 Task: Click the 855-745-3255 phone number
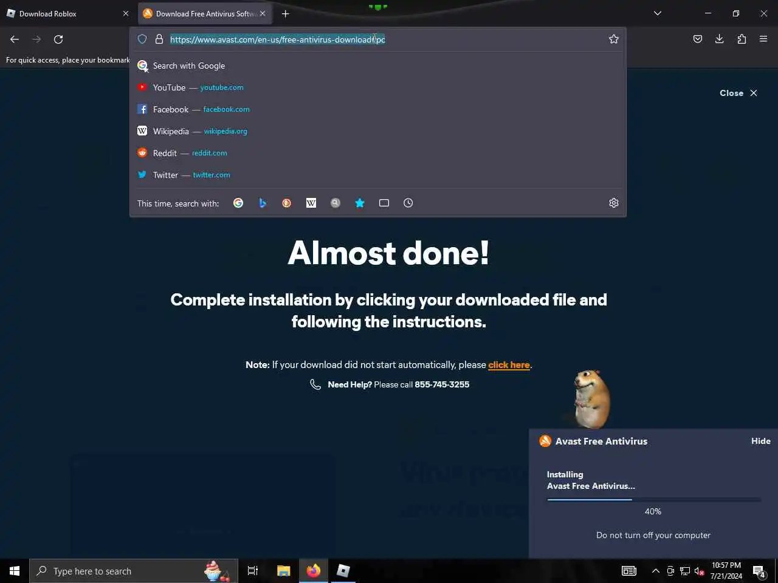[x=442, y=384]
